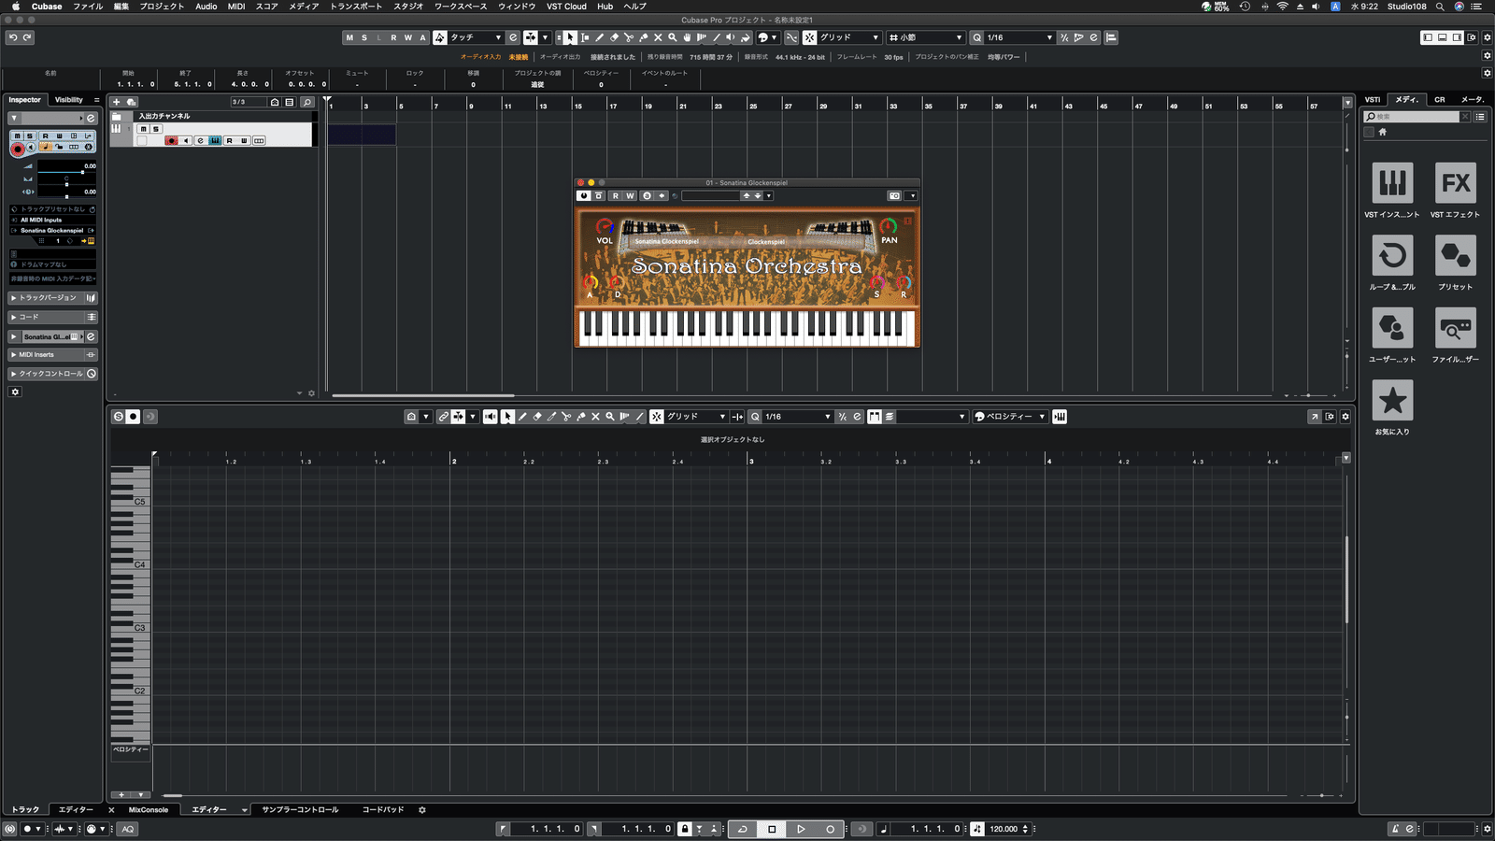Choose the Comp hand tool in main toolbar
The image size is (1495, 841).
pyautogui.click(x=687, y=37)
